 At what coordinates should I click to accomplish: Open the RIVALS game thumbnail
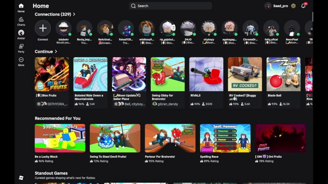pyautogui.click(x=206, y=74)
